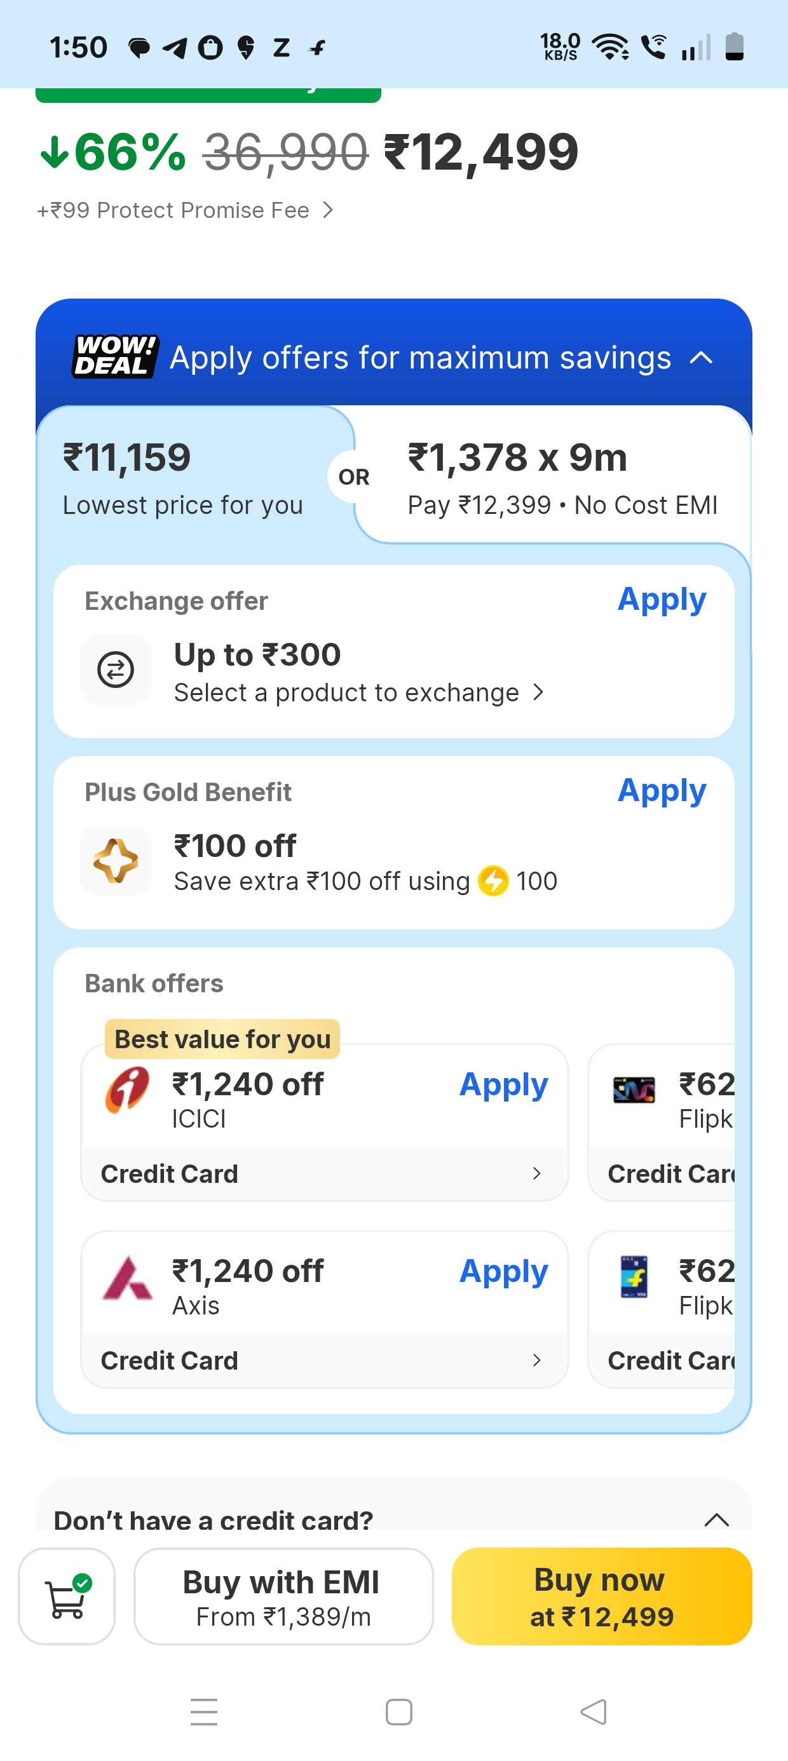
Task: Apply the Exchange offer
Action: click(x=662, y=600)
